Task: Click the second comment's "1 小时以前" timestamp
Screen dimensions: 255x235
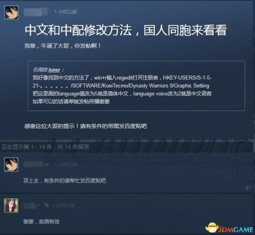Action: 64,205
